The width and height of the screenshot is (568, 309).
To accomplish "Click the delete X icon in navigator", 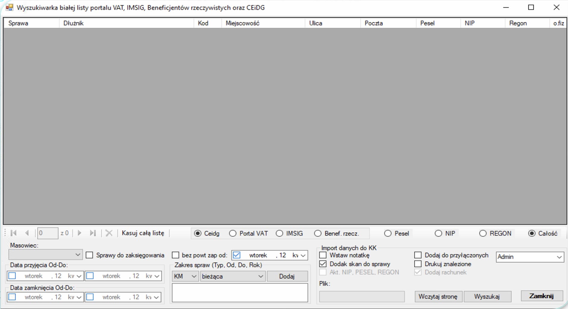I will point(109,233).
